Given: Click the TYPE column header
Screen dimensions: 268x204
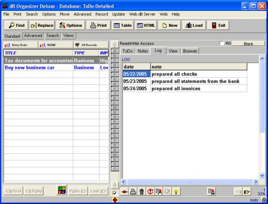Looking at the screenshot, I should point(86,53).
